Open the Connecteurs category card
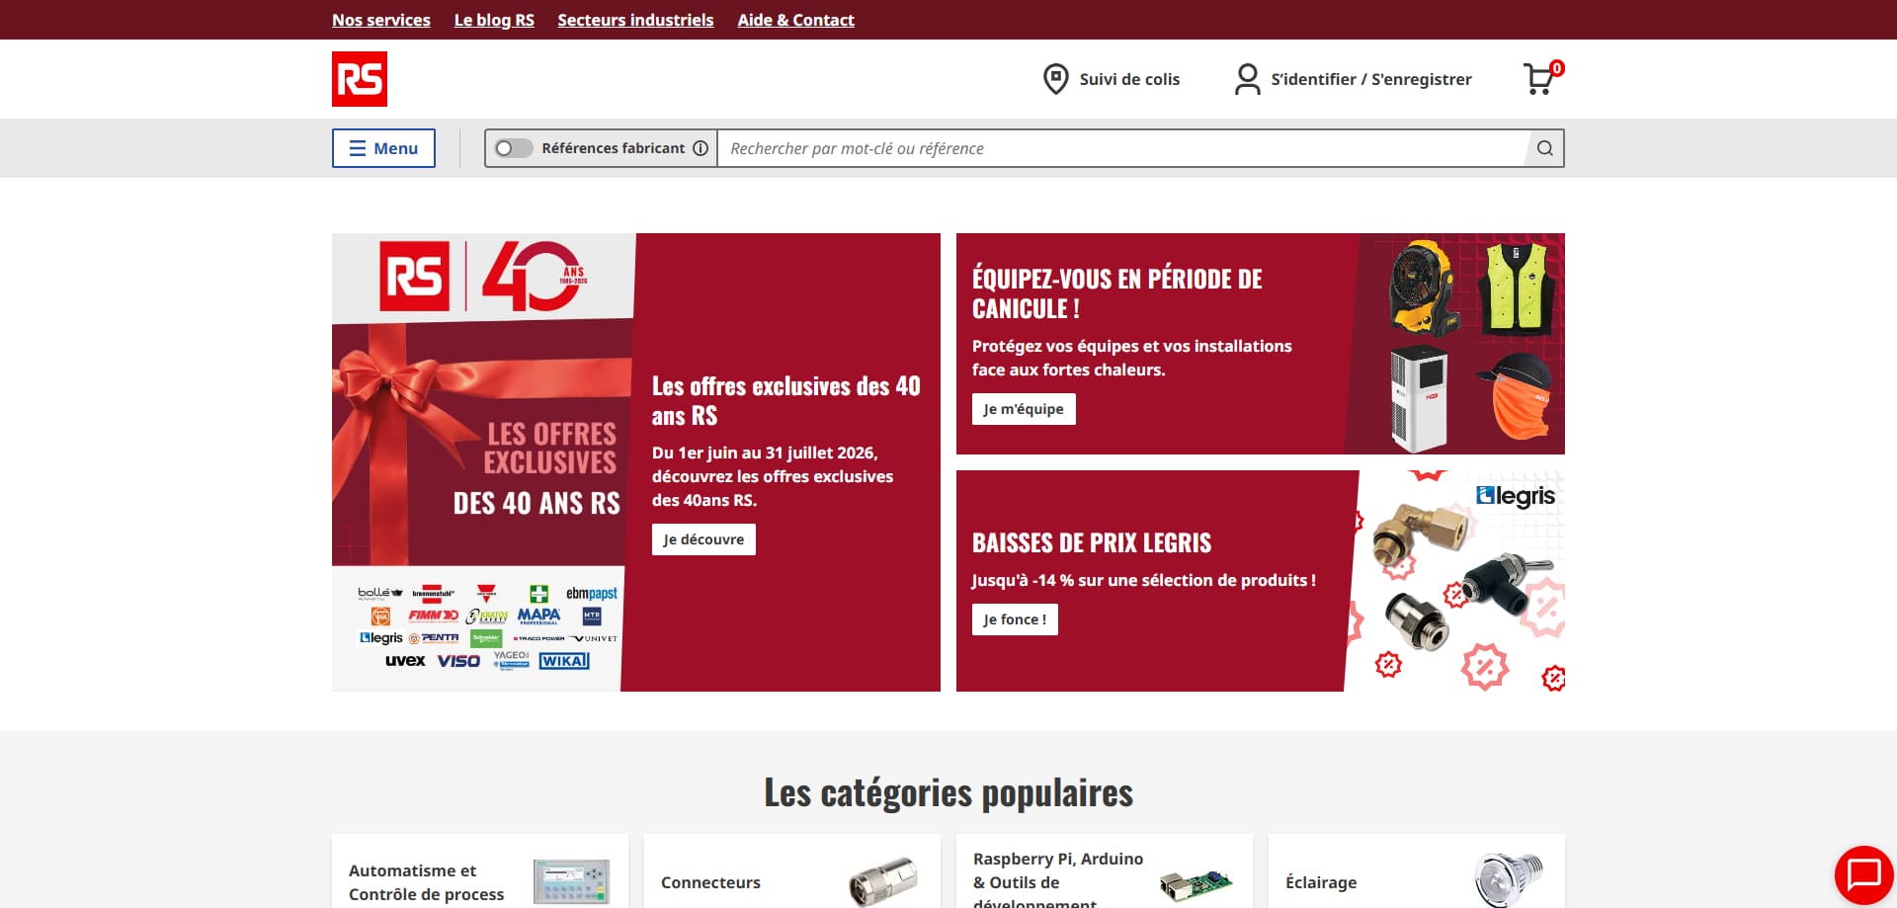1897x908 pixels. pyautogui.click(x=791, y=871)
